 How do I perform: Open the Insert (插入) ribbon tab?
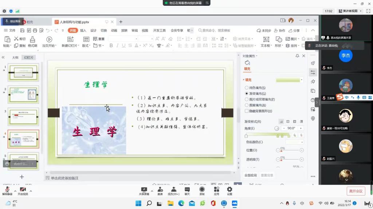point(83,30)
